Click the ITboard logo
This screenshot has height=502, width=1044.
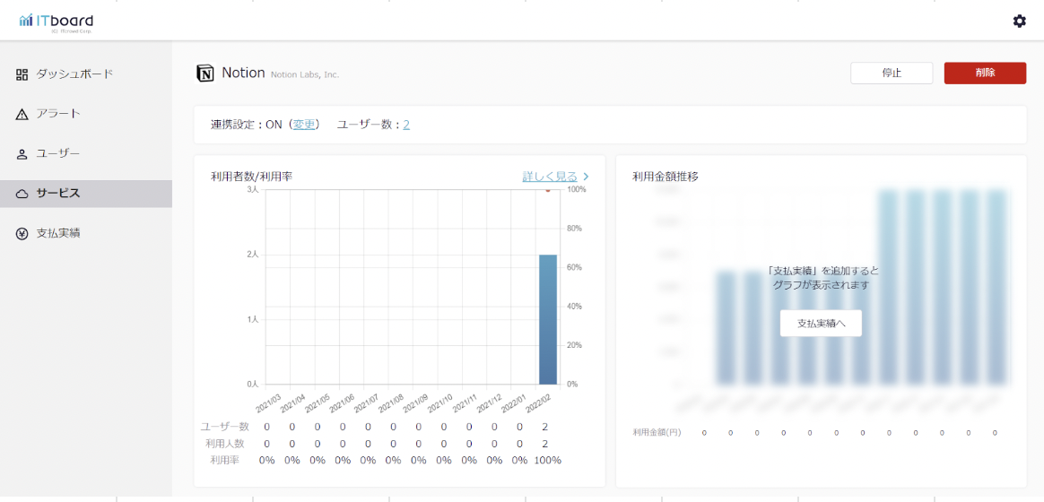(x=56, y=22)
